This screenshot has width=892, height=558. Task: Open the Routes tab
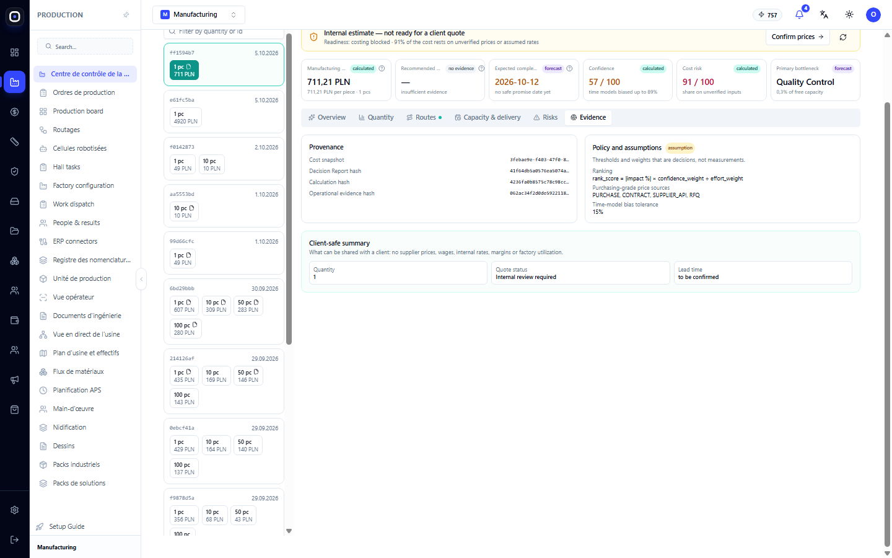click(x=424, y=117)
